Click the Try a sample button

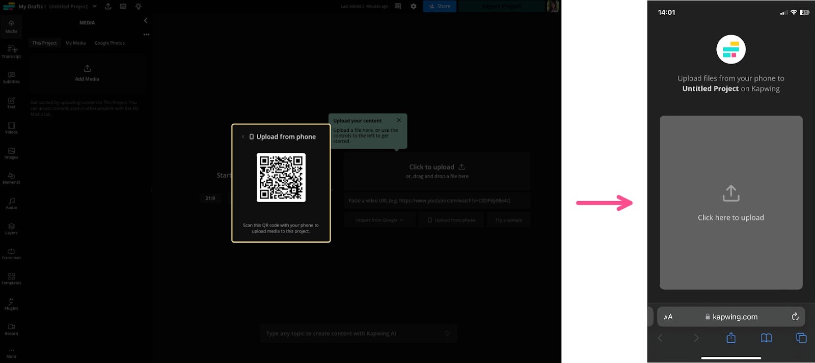(509, 220)
